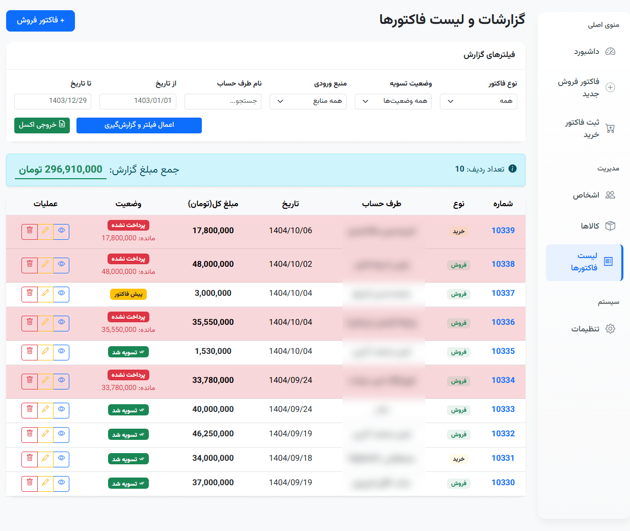The image size is (630, 531).
Task: Open the منبع ورودی dropdown
Action: (308, 101)
